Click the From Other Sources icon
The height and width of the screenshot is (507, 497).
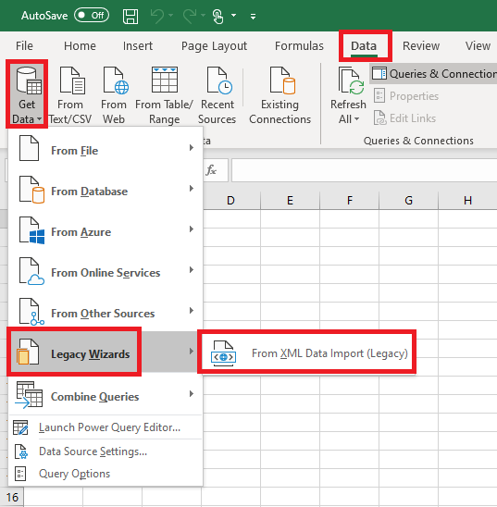point(31,312)
